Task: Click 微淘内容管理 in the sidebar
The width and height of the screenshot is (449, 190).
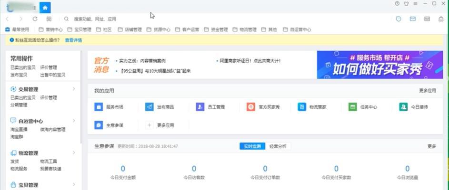Action: pos(53,129)
